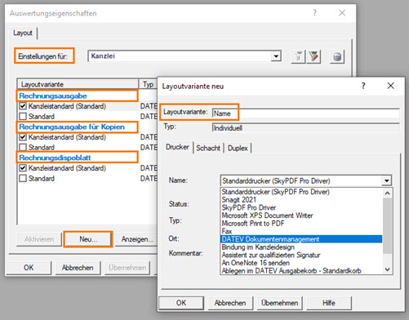Click Abbrechen in Auswertungseigenschaften window

(78, 268)
